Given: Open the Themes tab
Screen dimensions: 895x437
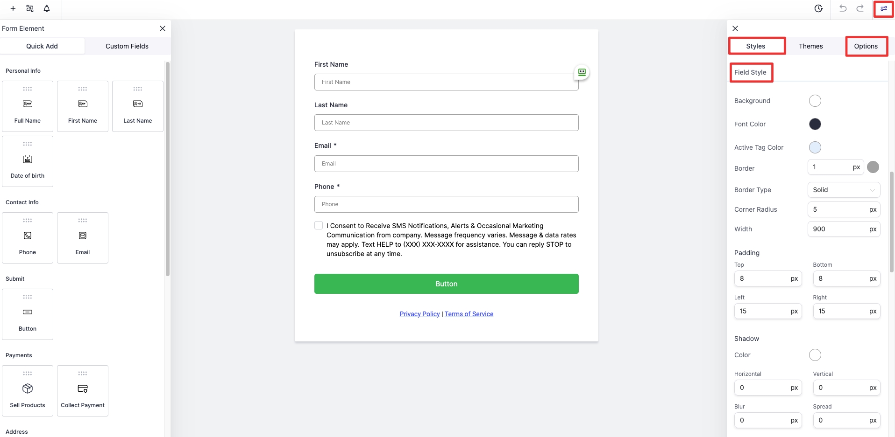Looking at the screenshot, I should [x=810, y=46].
